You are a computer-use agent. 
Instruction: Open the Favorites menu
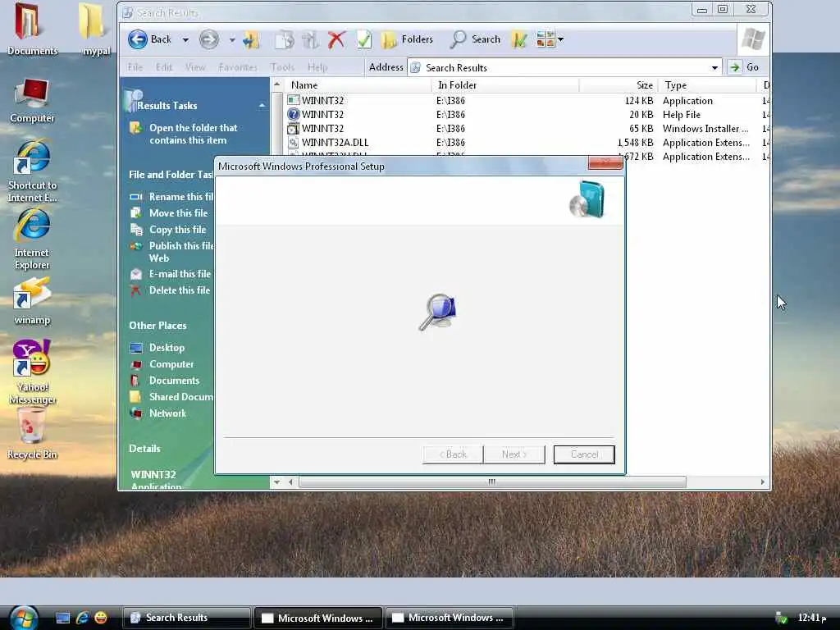[238, 67]
